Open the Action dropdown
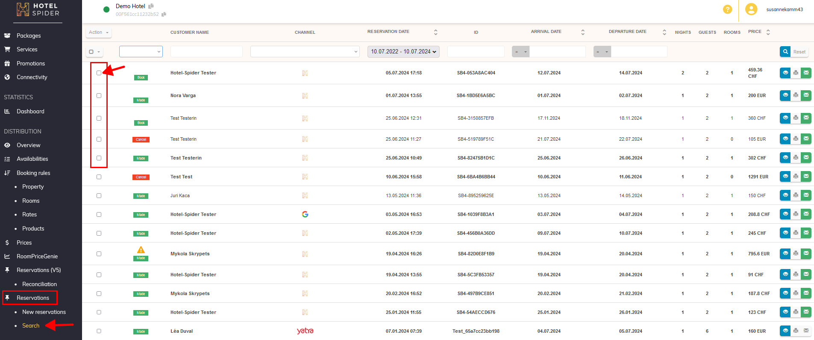The image size is (814, 340). (x=99, y=33)
